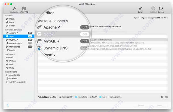Toggle the Dynamic DNS switch in the sidebar
The width and height of the screenshot is (173, 112).
point(30,43)
